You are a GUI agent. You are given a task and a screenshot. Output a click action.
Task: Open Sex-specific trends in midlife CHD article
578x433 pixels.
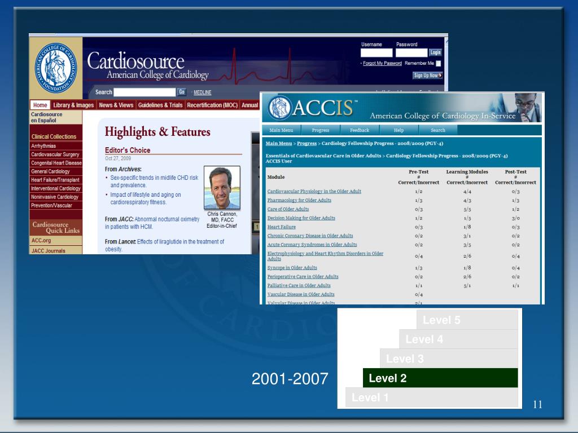tap(154, 182)
